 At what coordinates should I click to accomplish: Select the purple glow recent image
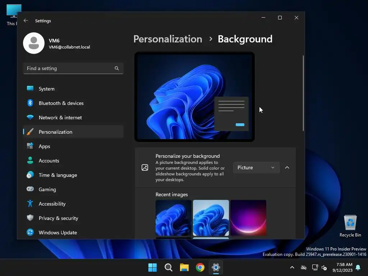pyautogui.click(x=248, y=218)
